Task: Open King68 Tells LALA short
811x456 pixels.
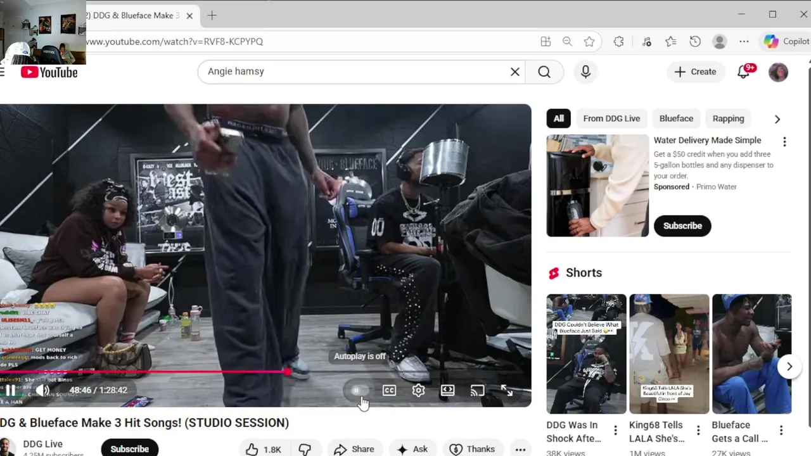Action: pyautogui.click(x=669, y=353)
